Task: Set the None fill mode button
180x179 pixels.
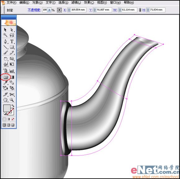Action: (13, 119)
